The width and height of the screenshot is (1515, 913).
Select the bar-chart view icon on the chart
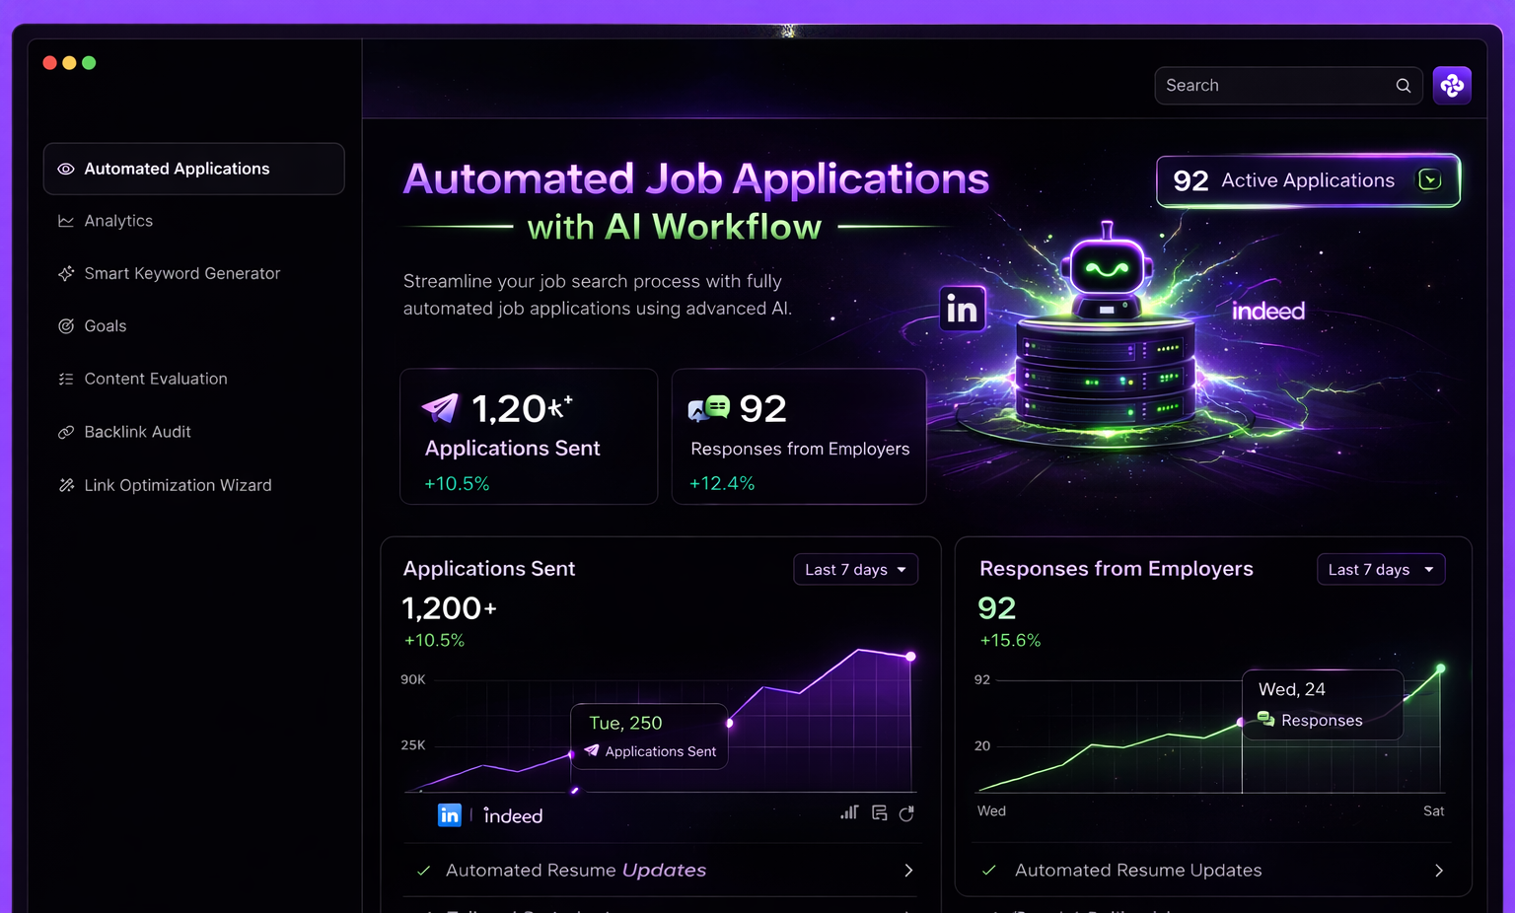click(849, 813)
